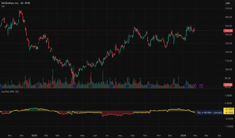Click the dividend marker near January 2026
This screenshot has height=138, width=235.
tap(186, 86)
